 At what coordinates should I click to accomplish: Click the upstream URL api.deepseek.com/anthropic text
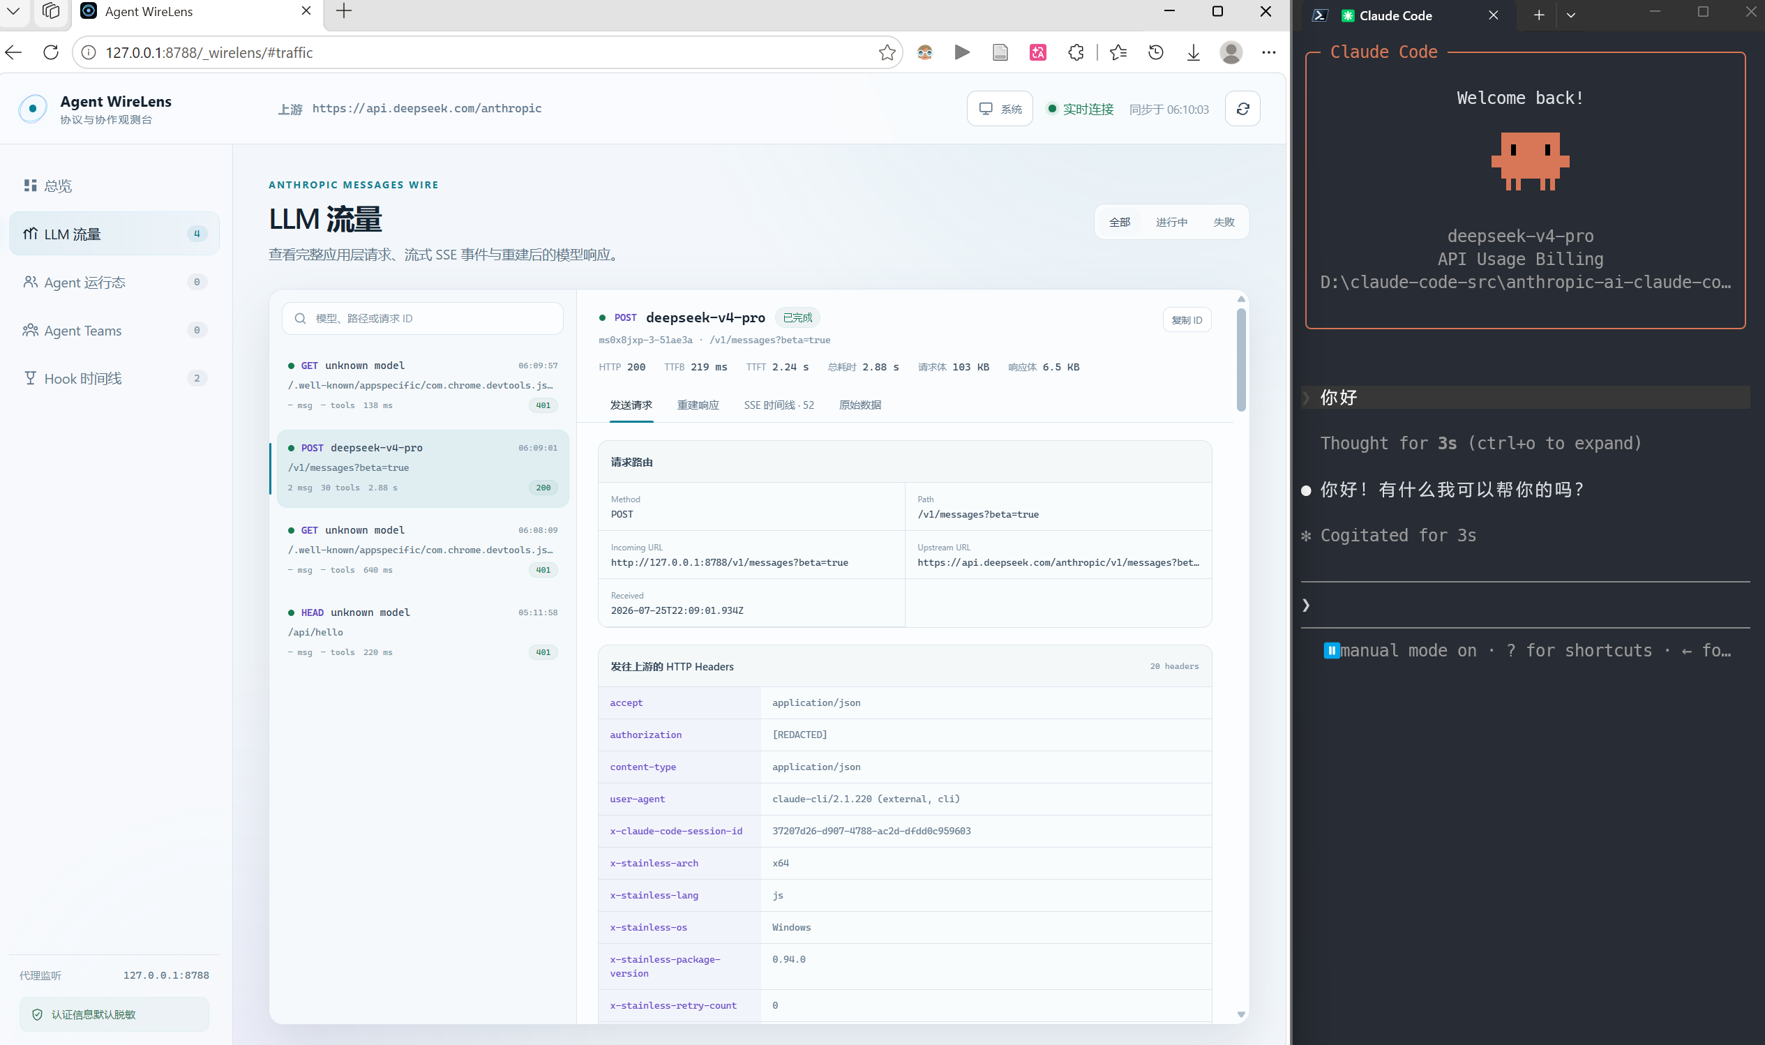[427, 108]
